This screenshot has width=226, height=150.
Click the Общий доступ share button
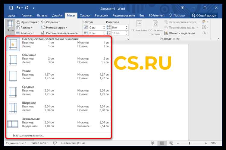(204, 16)
